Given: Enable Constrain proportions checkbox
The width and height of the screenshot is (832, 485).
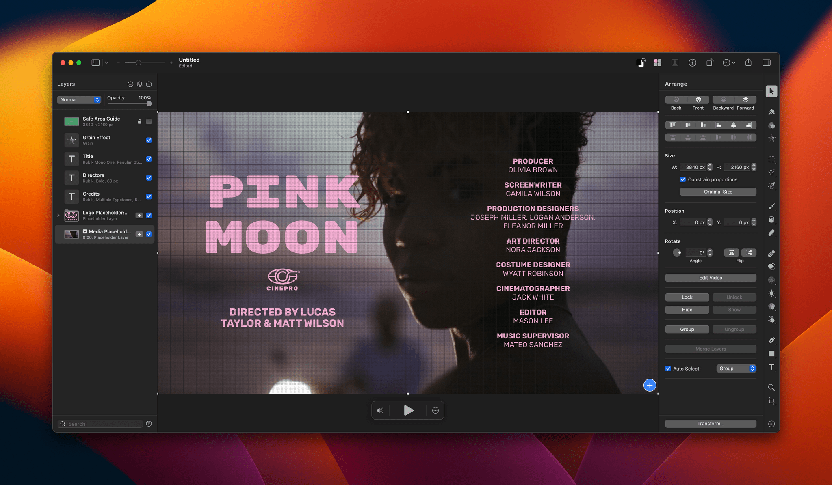Looking at the screenshot, I should [x=682, y=179].
